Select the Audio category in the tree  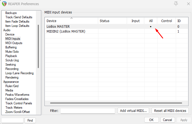[x=7, y=30]
